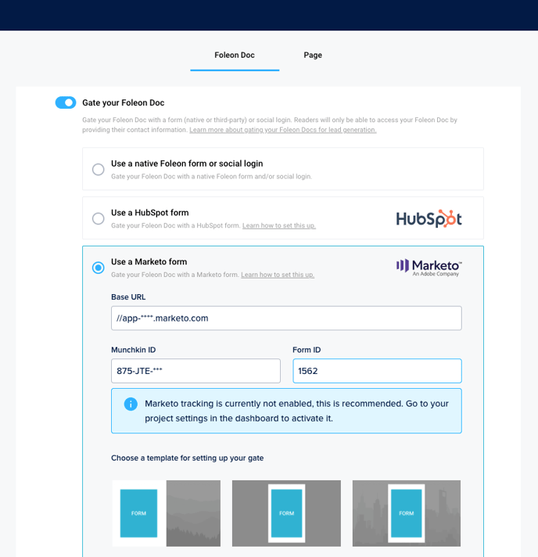Click the Form ID input field

click(377, 371)
